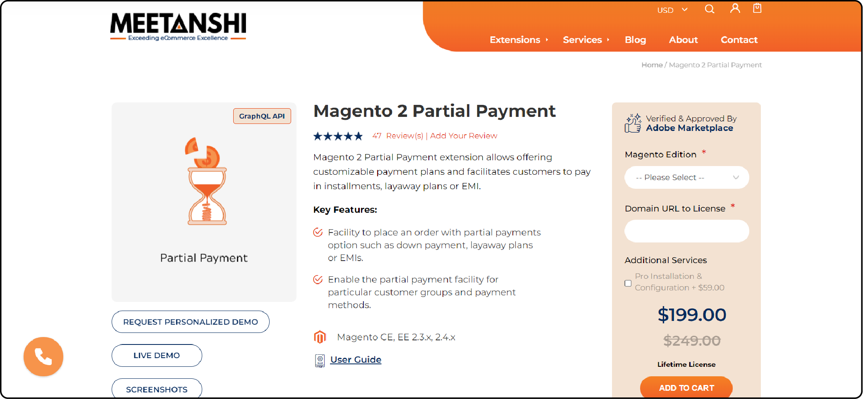The image size is (863, 399).
Task: Click the 'Lifetime License' text
Action: tap(686, 364)
